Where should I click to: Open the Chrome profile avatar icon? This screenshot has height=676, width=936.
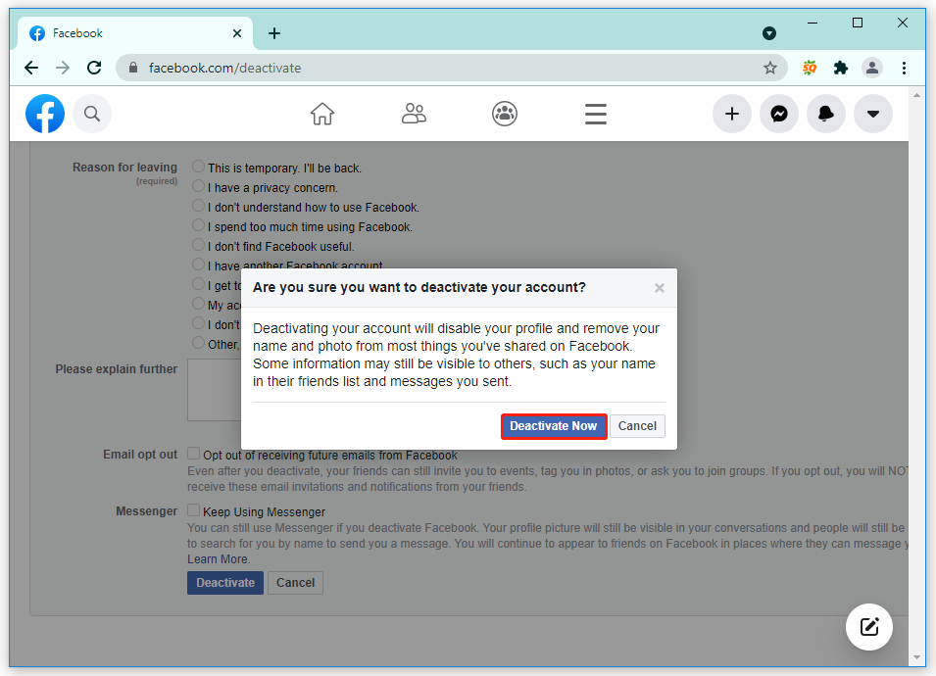point(872,68)
